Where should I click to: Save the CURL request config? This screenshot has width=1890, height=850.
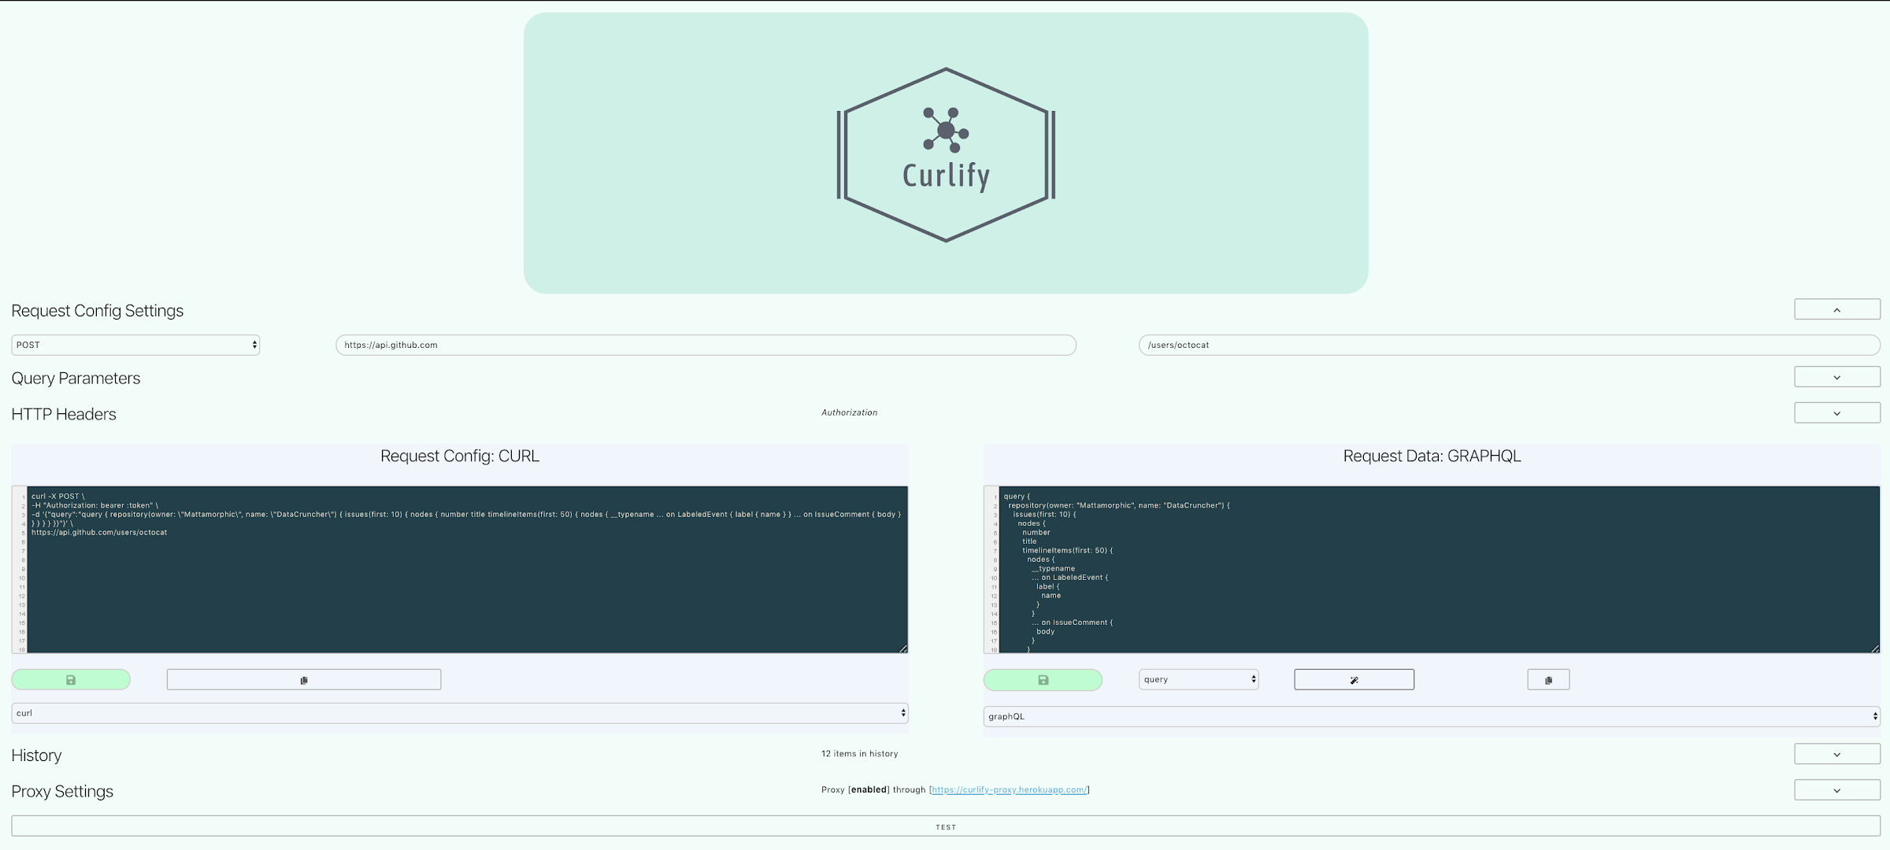tap(71, 679)
